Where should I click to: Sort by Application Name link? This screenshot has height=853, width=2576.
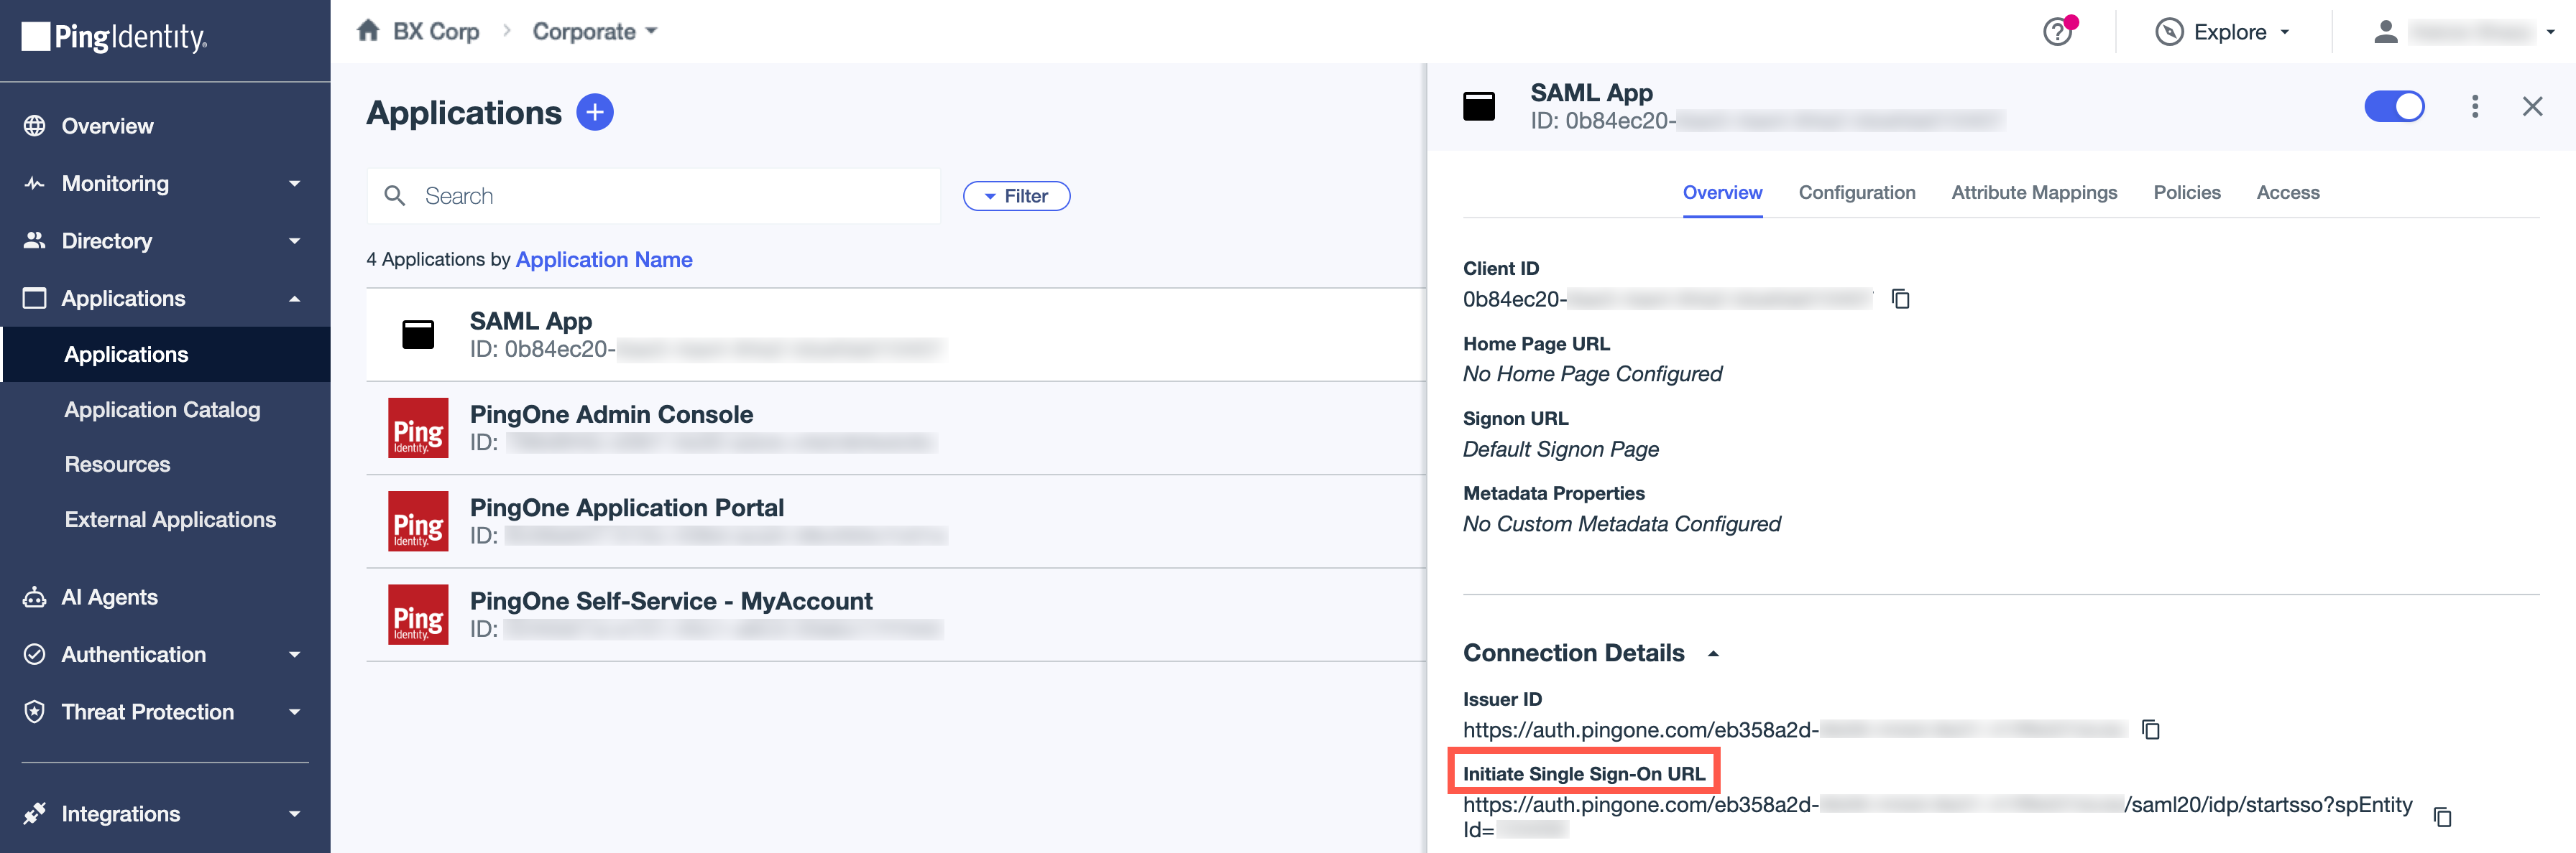604,260
